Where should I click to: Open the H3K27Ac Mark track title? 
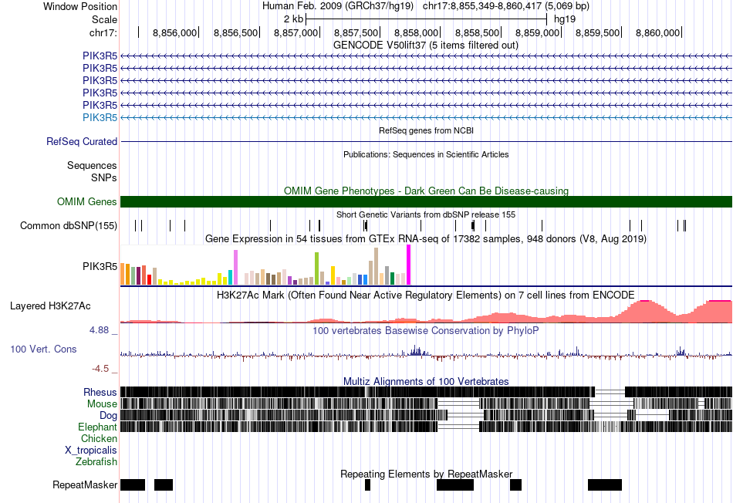(x=426, y=295)
